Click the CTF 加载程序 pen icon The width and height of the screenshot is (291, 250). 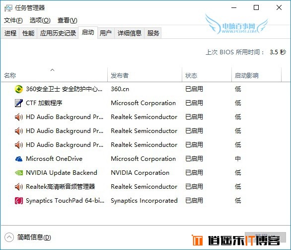click(x=19, y=103)
